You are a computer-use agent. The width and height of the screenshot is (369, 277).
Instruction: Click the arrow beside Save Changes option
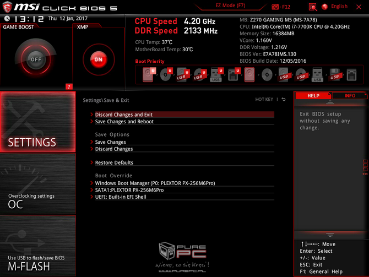click(x=92, y=142)
